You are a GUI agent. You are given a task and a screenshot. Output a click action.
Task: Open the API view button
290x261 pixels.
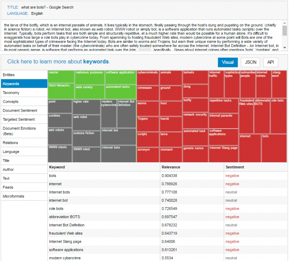[270, 62]
